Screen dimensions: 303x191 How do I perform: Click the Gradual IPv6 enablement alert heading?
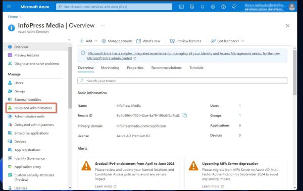tap(134, 164)
